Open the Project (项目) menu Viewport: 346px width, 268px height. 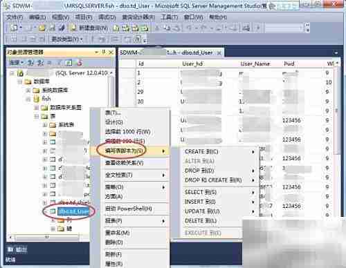[84, 17]
